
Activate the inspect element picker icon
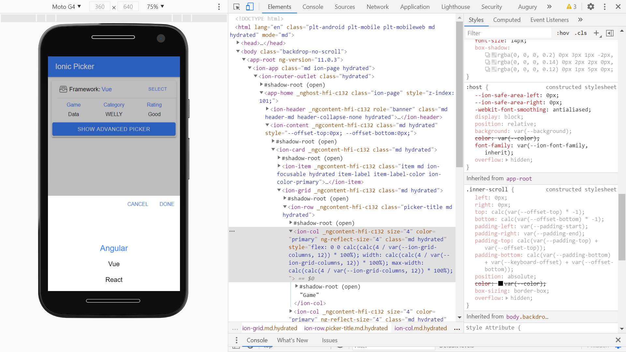click(x=237, y=7)
